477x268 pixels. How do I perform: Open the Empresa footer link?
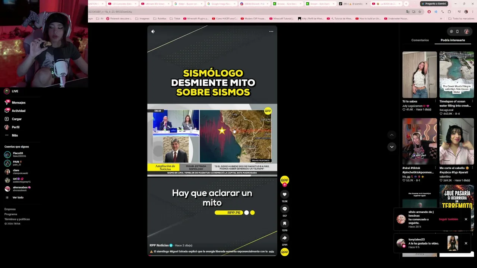pyautogui.click(x=10, y=209)
